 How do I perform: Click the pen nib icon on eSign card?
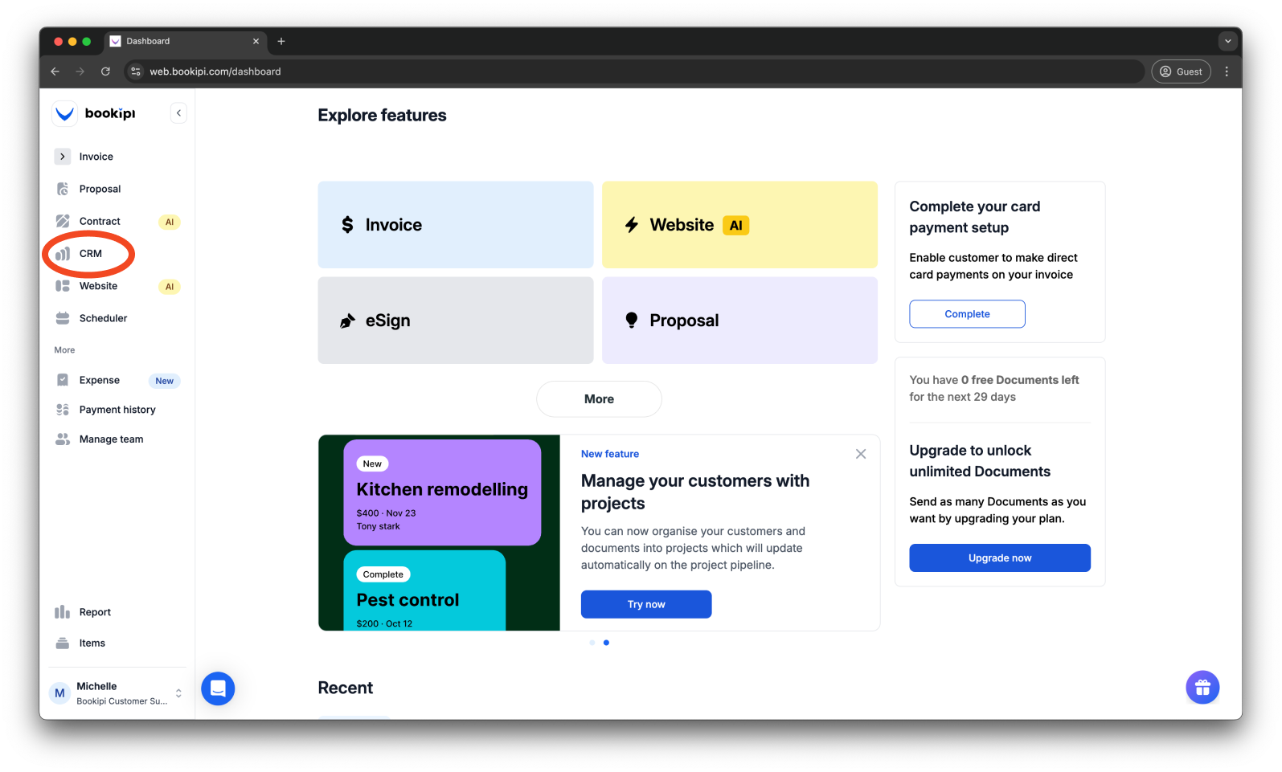(347, 321)
